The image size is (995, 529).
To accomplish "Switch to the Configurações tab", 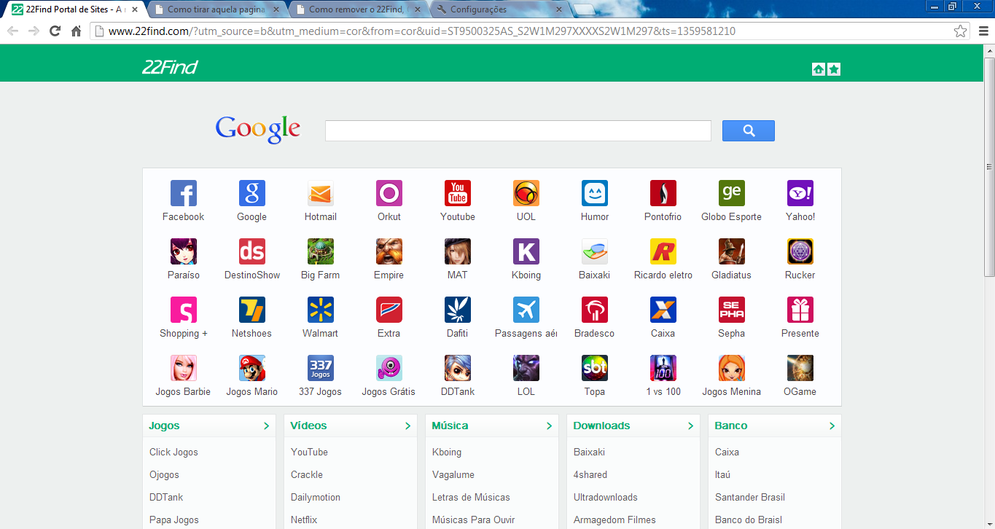I will point(499,9).
